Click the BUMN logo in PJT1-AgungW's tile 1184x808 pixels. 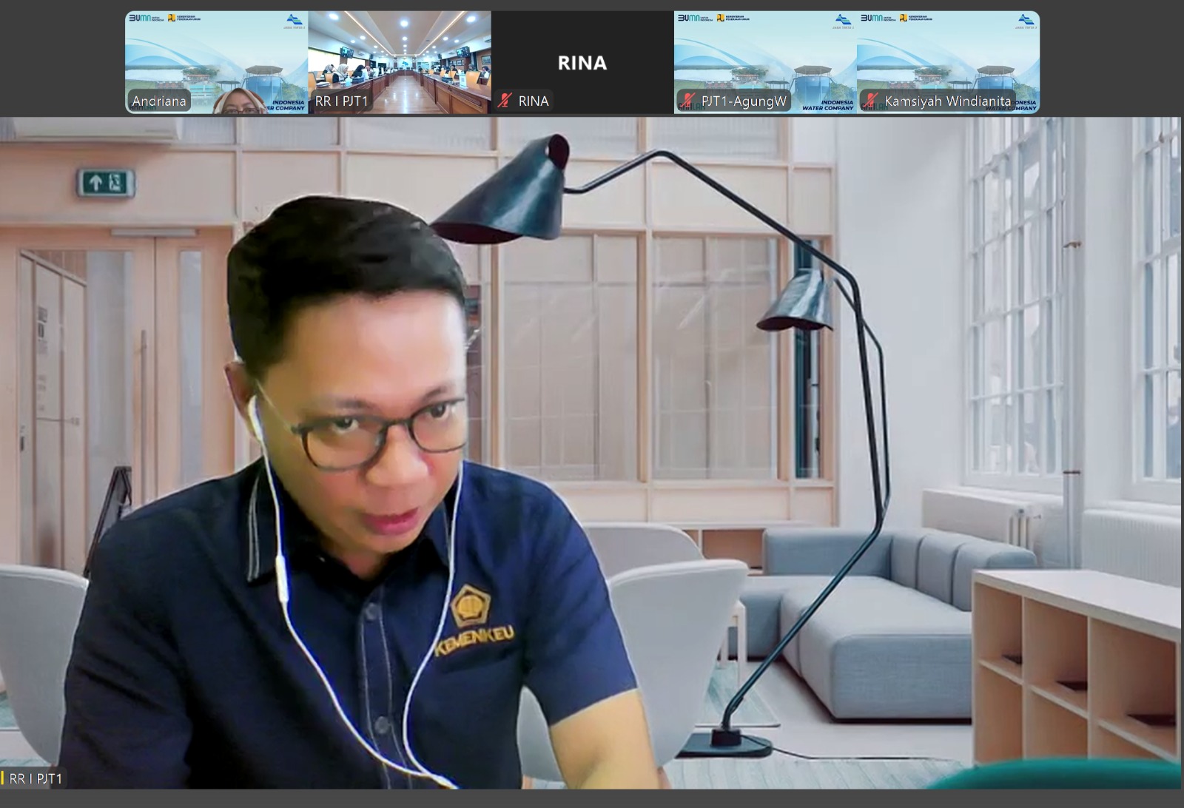(689, 18)
